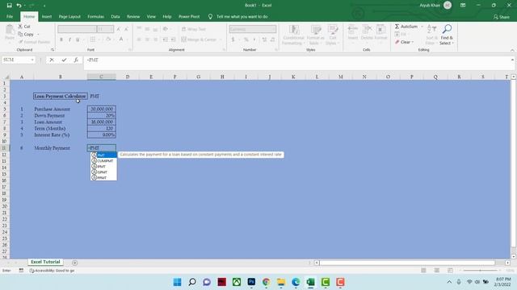This screenshot has width=517, height=290.
Task: Open Xbox app in taskbar
Action: pyautogui.click(x=237, y=282)
